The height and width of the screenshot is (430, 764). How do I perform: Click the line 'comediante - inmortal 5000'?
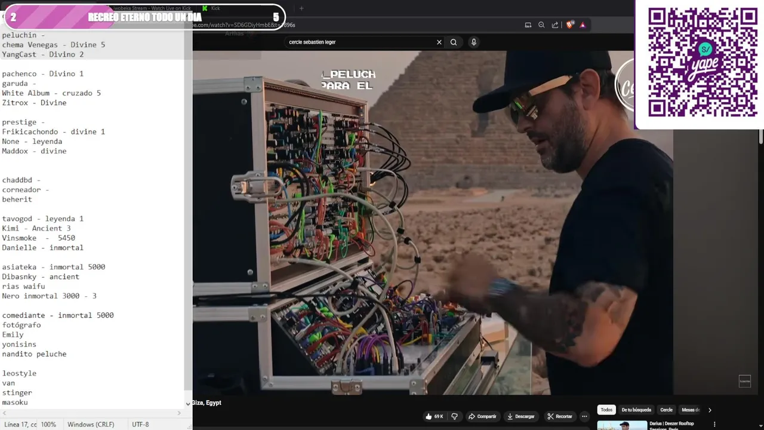click(x=58, y=315)
